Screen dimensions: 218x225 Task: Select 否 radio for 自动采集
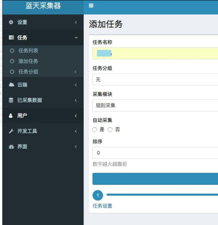pos(110,130)
